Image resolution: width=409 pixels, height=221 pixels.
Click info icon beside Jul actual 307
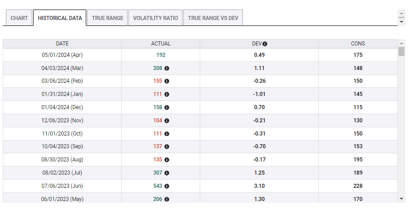pos(167,173)
